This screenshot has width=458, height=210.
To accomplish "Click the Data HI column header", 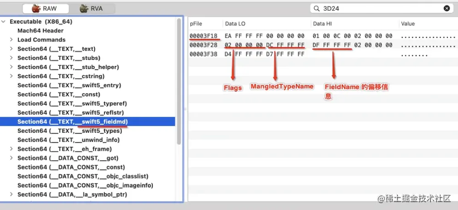I will tap(322, 24).
